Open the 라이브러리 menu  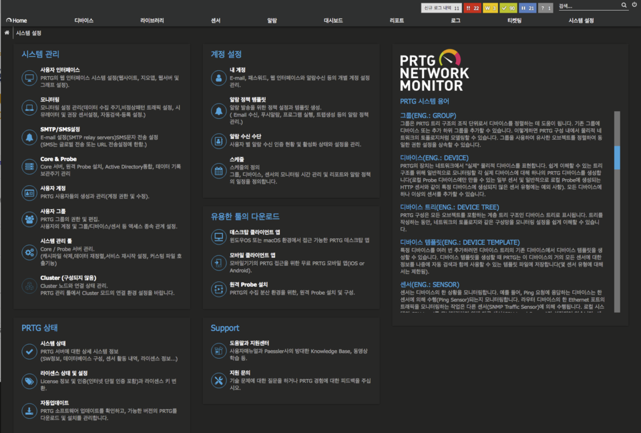click(x=152, y=21)
